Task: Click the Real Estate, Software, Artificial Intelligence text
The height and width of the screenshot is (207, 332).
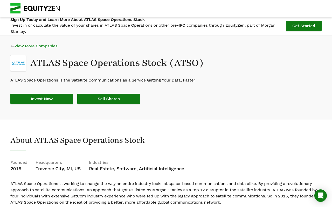Action: pyautogui.click(x=136, y=169)
